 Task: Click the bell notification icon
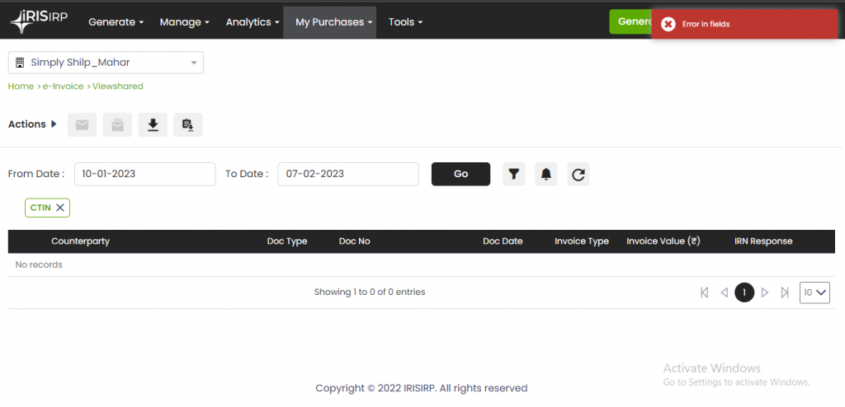click(x=545, y=174)
